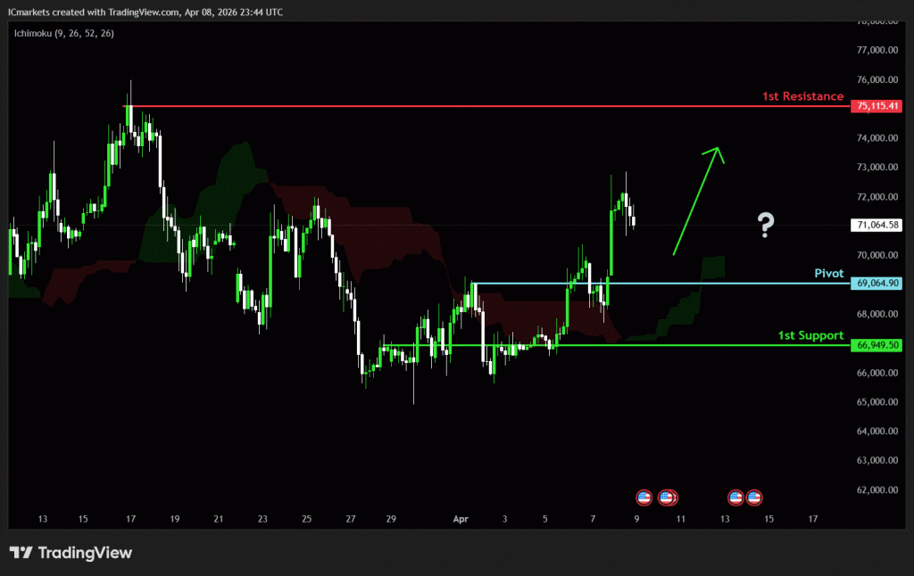
Task: Select the '1st Resistance' text label
Action: pyautogui.click(x=802, y=95)
